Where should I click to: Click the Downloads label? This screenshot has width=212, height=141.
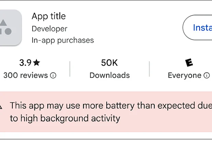[109, 75]
